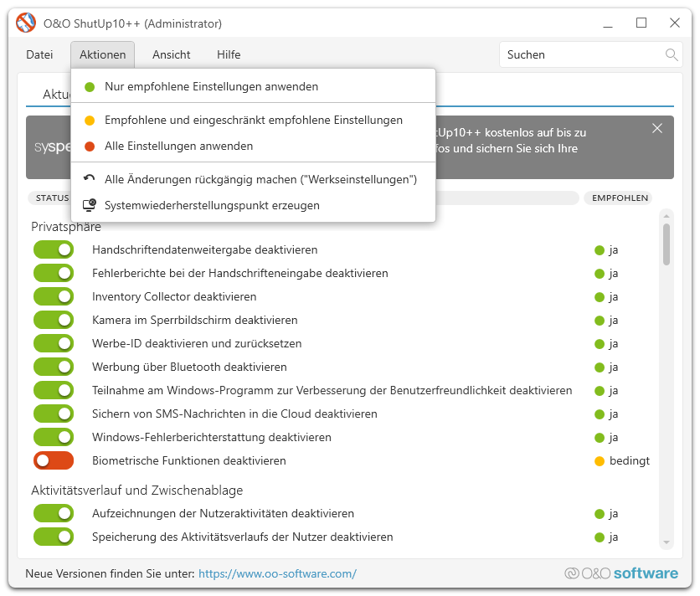This screenshot has width=700, height=596.
Task: Toggle Fehlerberichte bei der Handschrifteneingabe switch
Action: (x=54, y=273)
